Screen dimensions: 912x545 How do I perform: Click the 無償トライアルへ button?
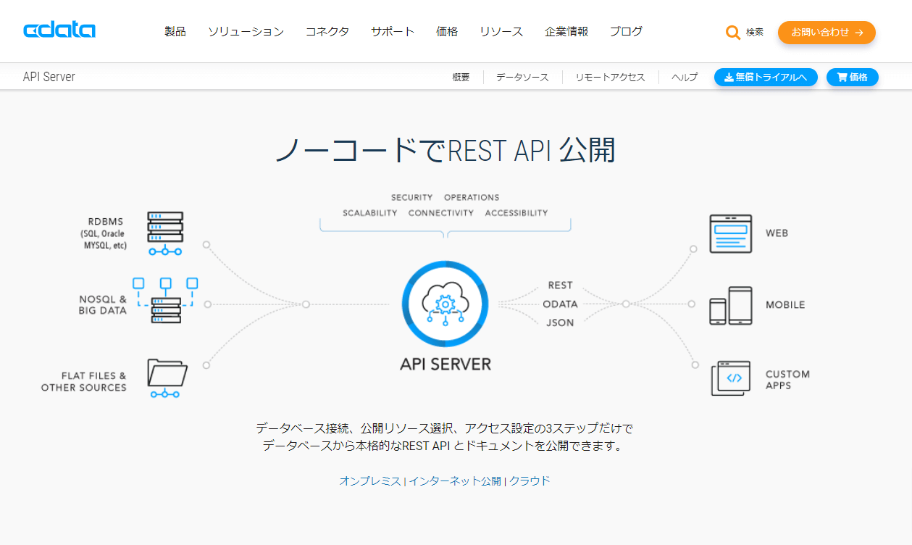click(765, 77)
